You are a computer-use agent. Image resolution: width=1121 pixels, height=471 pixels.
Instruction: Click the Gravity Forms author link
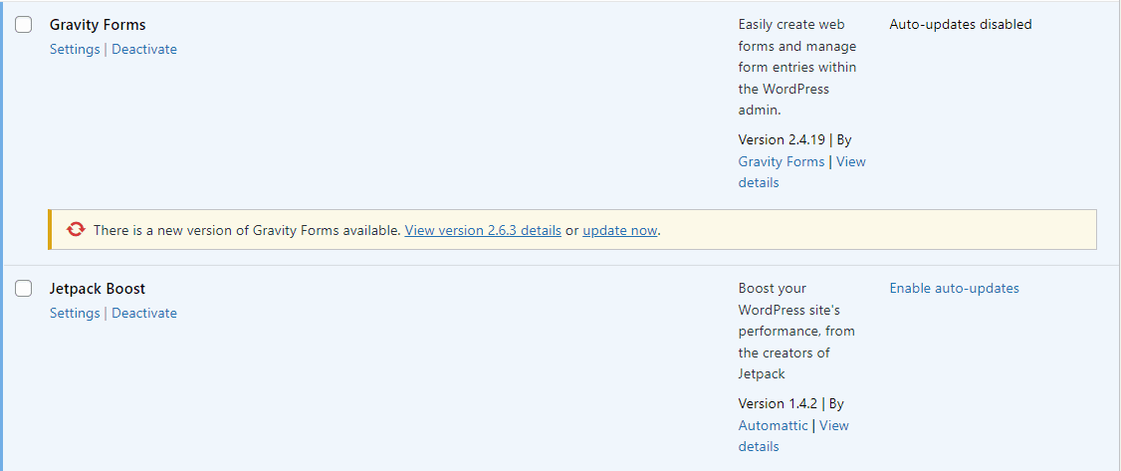pos(782,161)
